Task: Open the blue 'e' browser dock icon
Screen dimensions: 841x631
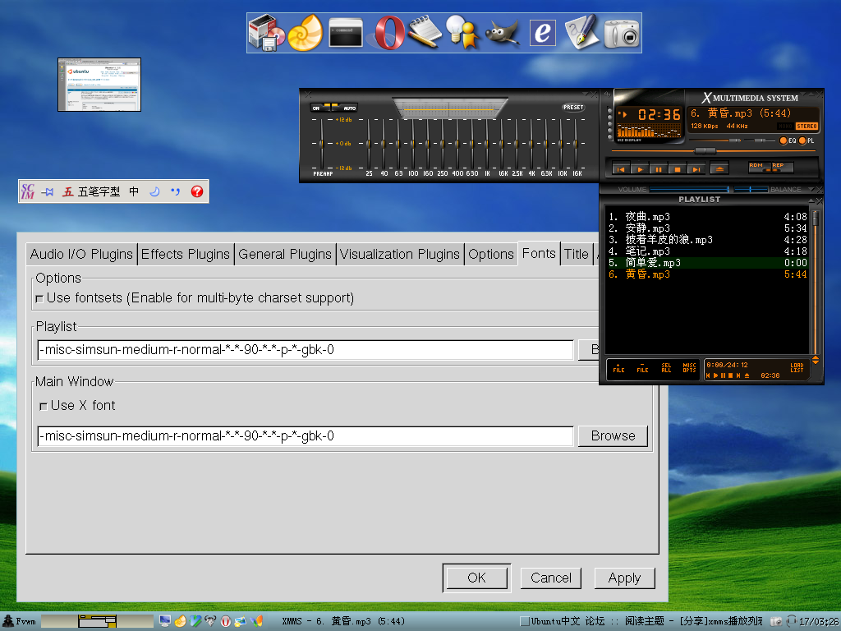Action: [x=543, y=33]
